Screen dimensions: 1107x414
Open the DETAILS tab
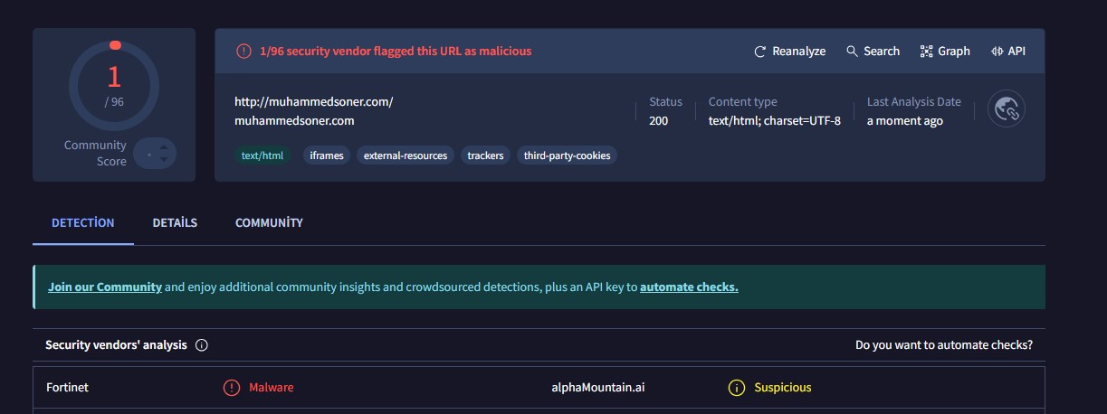[175, 222]
